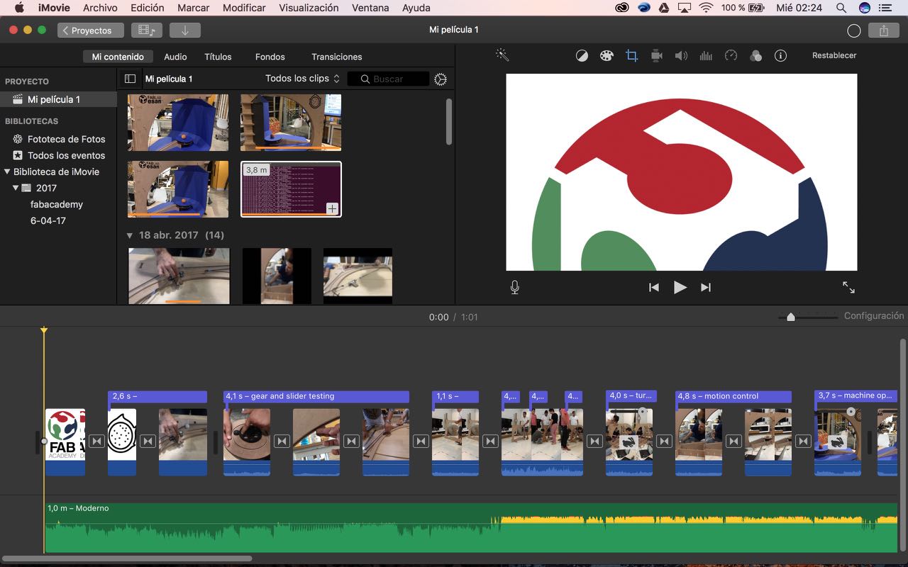This screenshot has width=908, height=567.
Task: Open the clip information icon
Action: pyautogui.click(x=780, y=56)
